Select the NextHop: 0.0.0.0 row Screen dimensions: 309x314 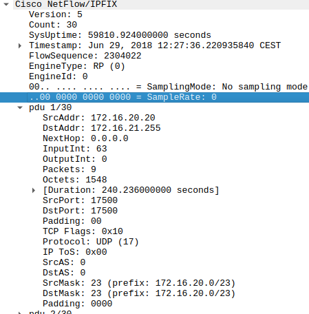tap(85, 138)
